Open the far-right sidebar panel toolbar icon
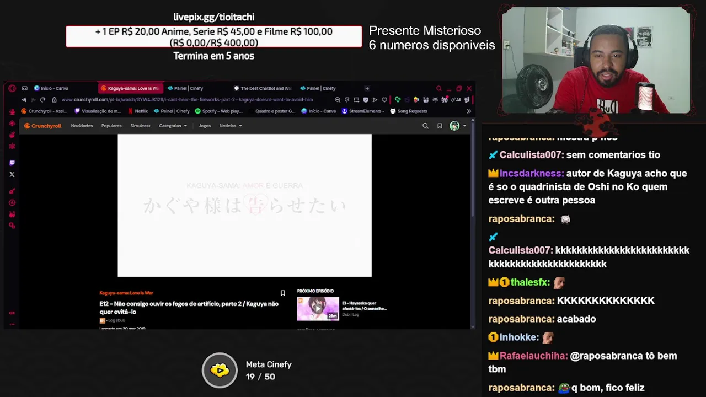Screen dimensions: 706x397 [467, 100]
